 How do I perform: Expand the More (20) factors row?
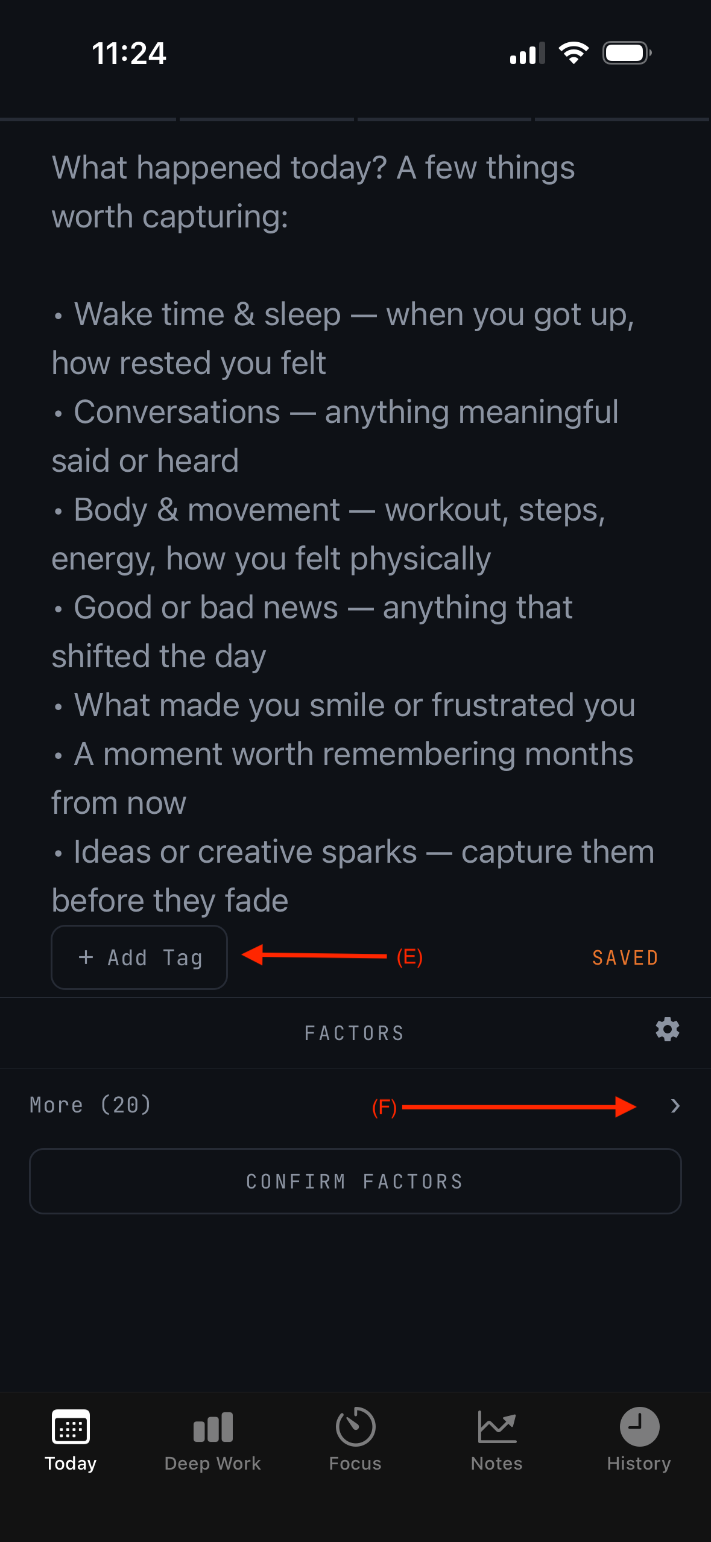click(x=355, y=1106)
